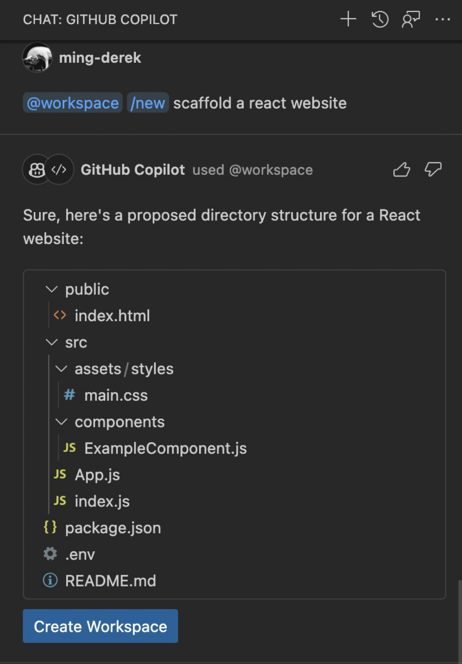Select ExampleComponent.js file
The image size is (462, 664).
[x=165, y=448]
